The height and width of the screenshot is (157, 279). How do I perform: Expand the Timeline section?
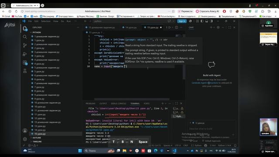(37, 141)
